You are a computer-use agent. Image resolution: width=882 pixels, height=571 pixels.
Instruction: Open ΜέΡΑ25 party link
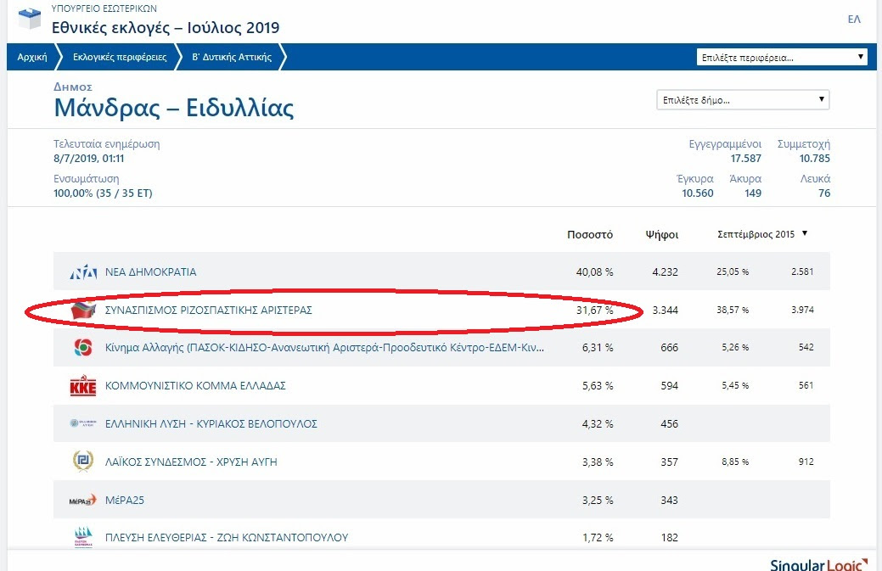click(x=124, y=501)
